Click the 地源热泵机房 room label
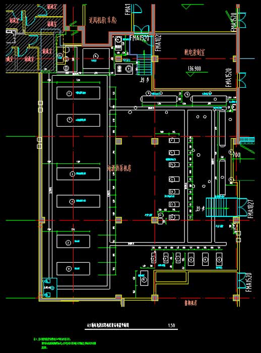Screen dimensions: 261x353 [x=119, y=168]
